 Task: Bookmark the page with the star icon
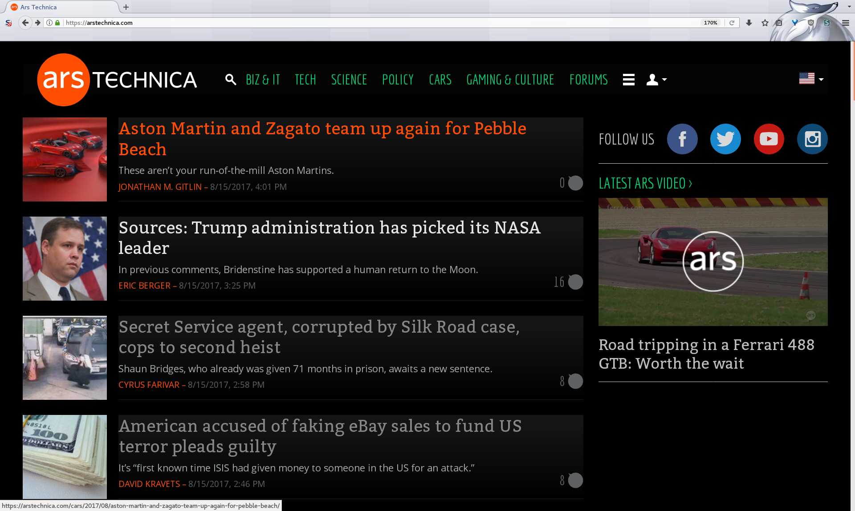[764, 22]
